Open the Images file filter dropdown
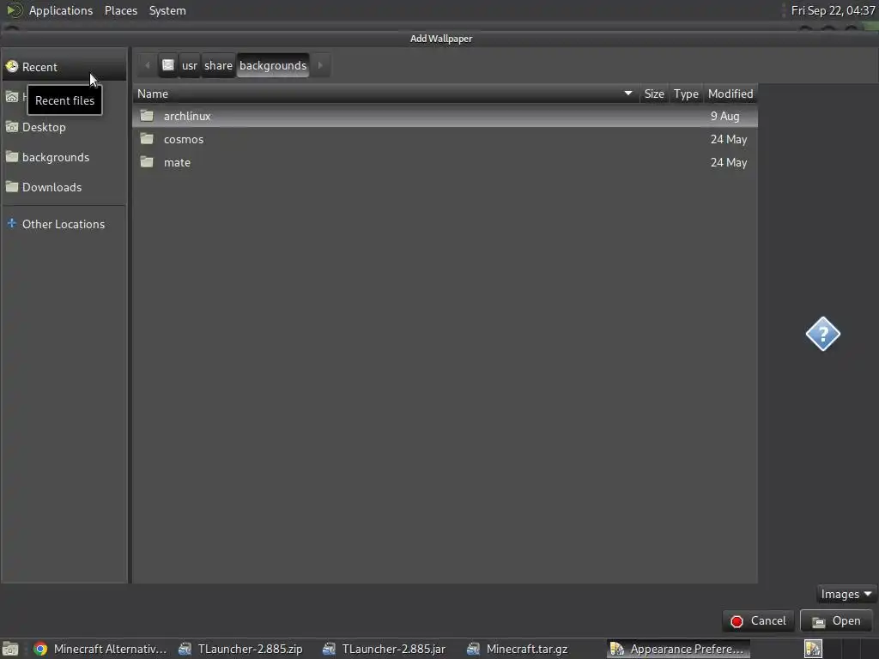The height and width of the screenshot is (659, 879). [x=846, y=594]
